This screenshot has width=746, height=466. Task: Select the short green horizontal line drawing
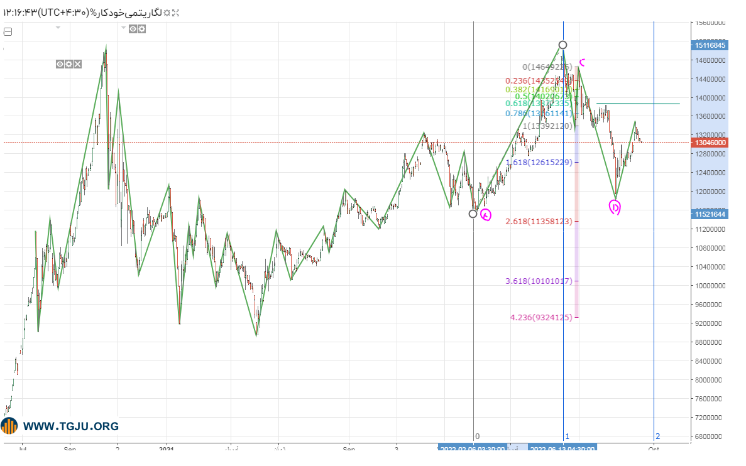point(638,104)
